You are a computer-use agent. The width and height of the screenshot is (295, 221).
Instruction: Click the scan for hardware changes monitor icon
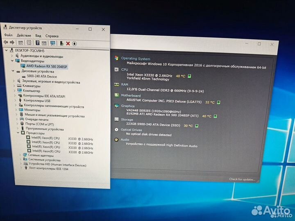52,43
